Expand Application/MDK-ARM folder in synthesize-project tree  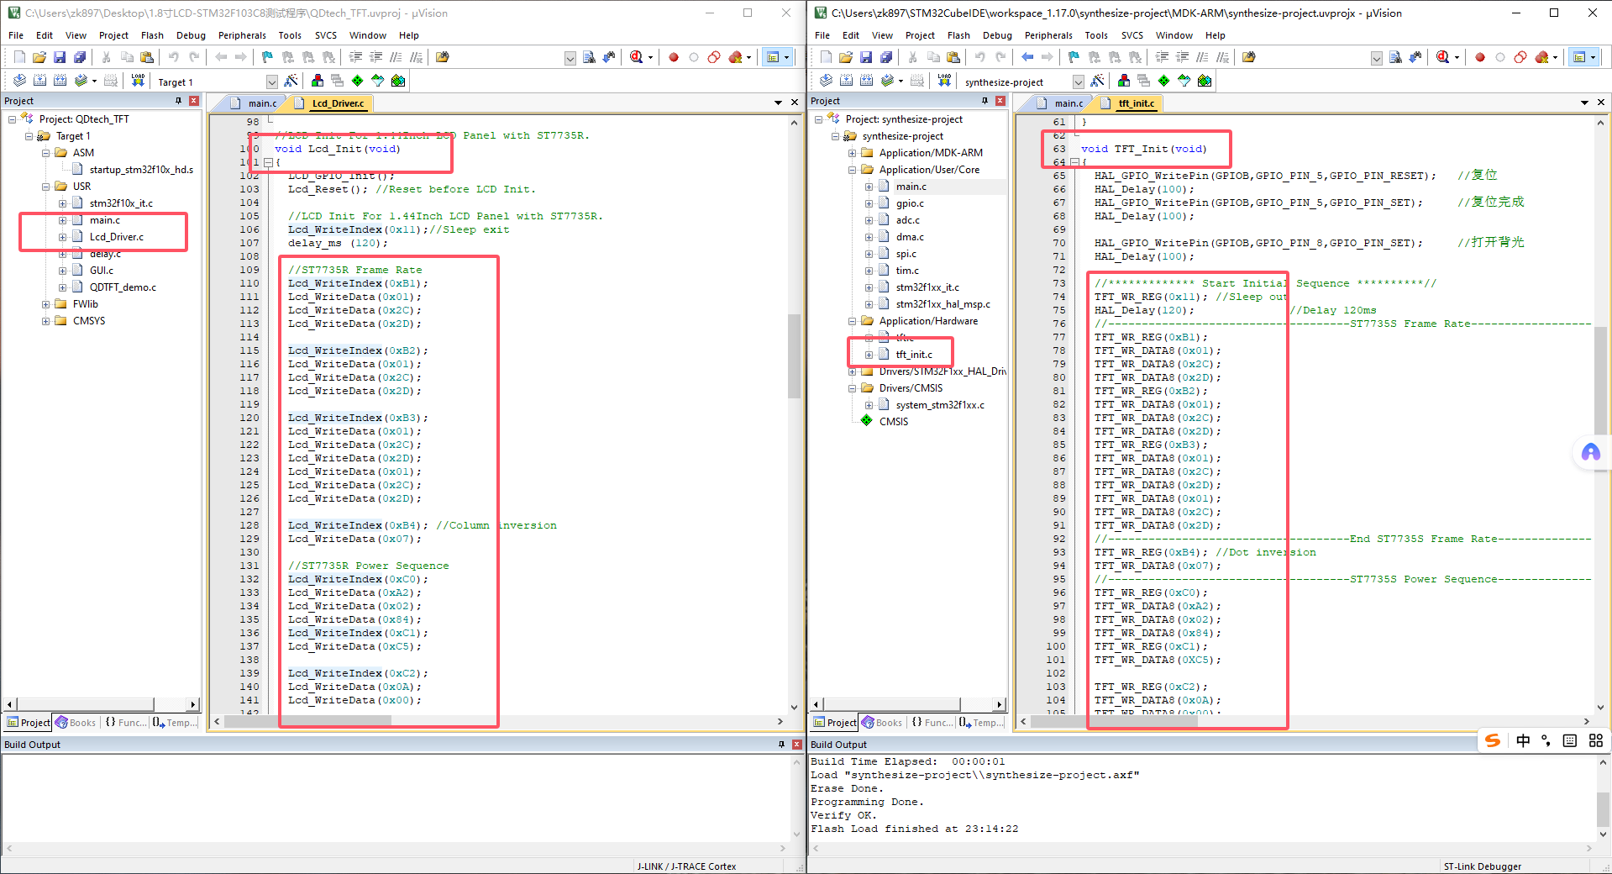click(x=853, y=153)
